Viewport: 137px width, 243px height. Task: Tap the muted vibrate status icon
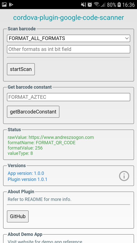(83, 5)
